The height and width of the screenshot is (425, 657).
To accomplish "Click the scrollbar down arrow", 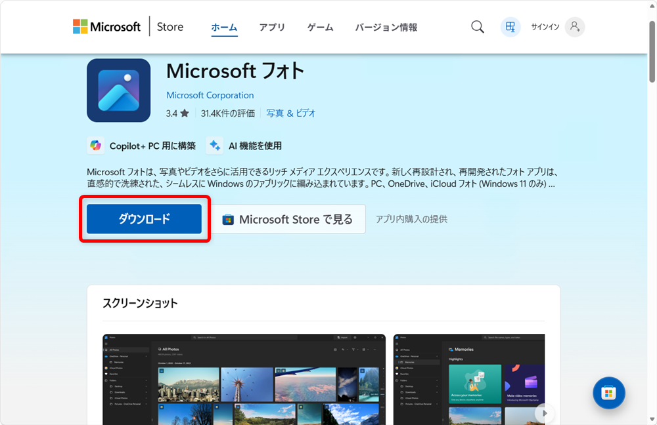I will pyautogui.click(x=652, y=419).
